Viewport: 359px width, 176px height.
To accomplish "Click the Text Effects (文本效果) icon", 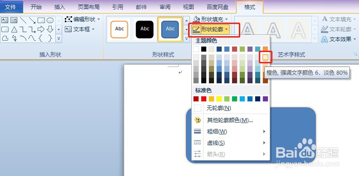I will (x=325, y=39).
